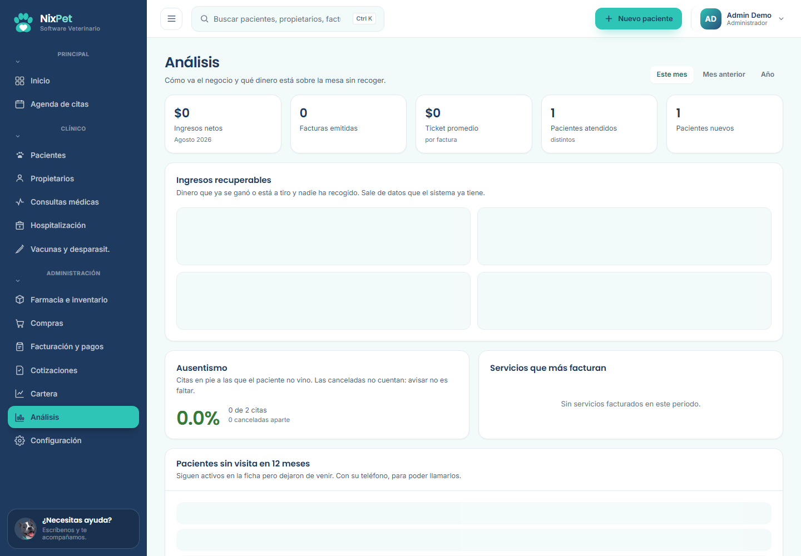Screen dimensions: 801x556
Task: Click the Propietarios person icon
Action: pos(19,178)
